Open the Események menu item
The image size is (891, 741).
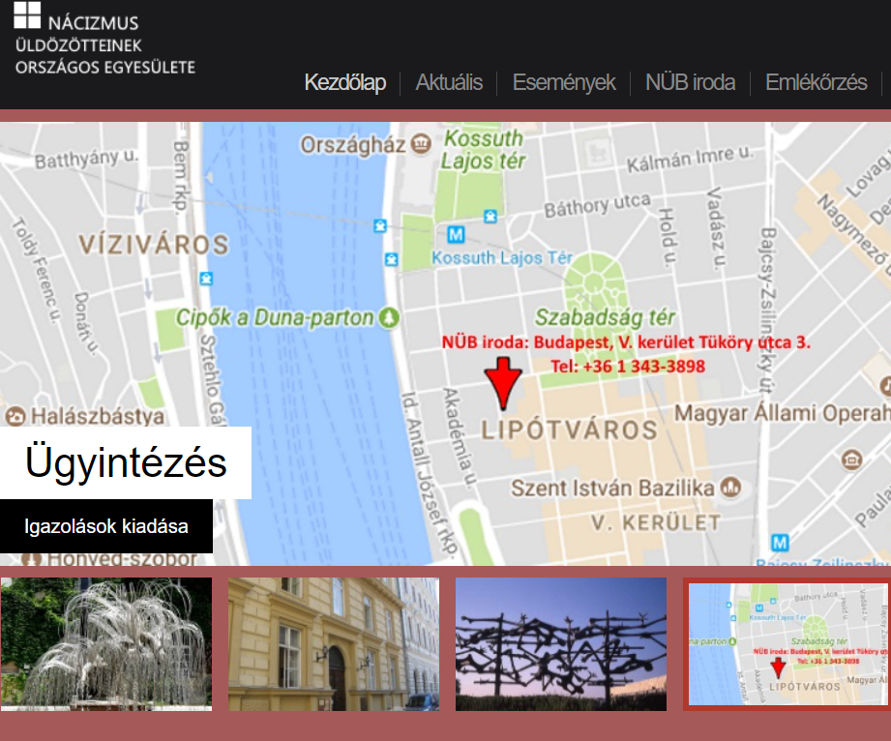pos(564,82)
